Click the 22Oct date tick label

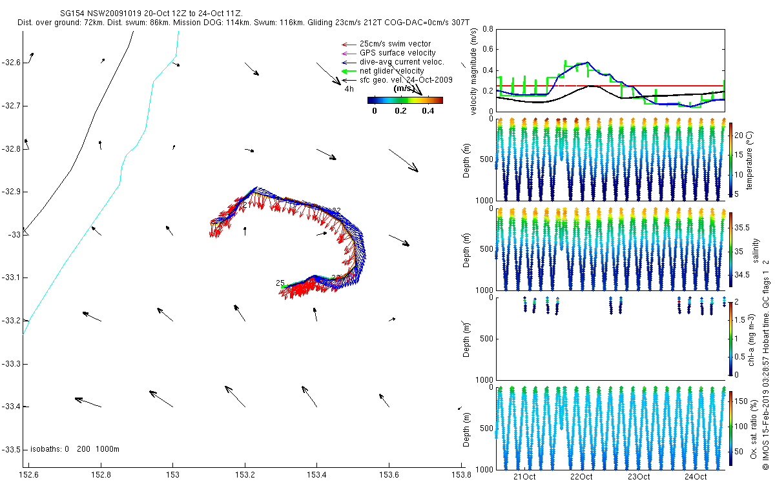click(582, 477)
